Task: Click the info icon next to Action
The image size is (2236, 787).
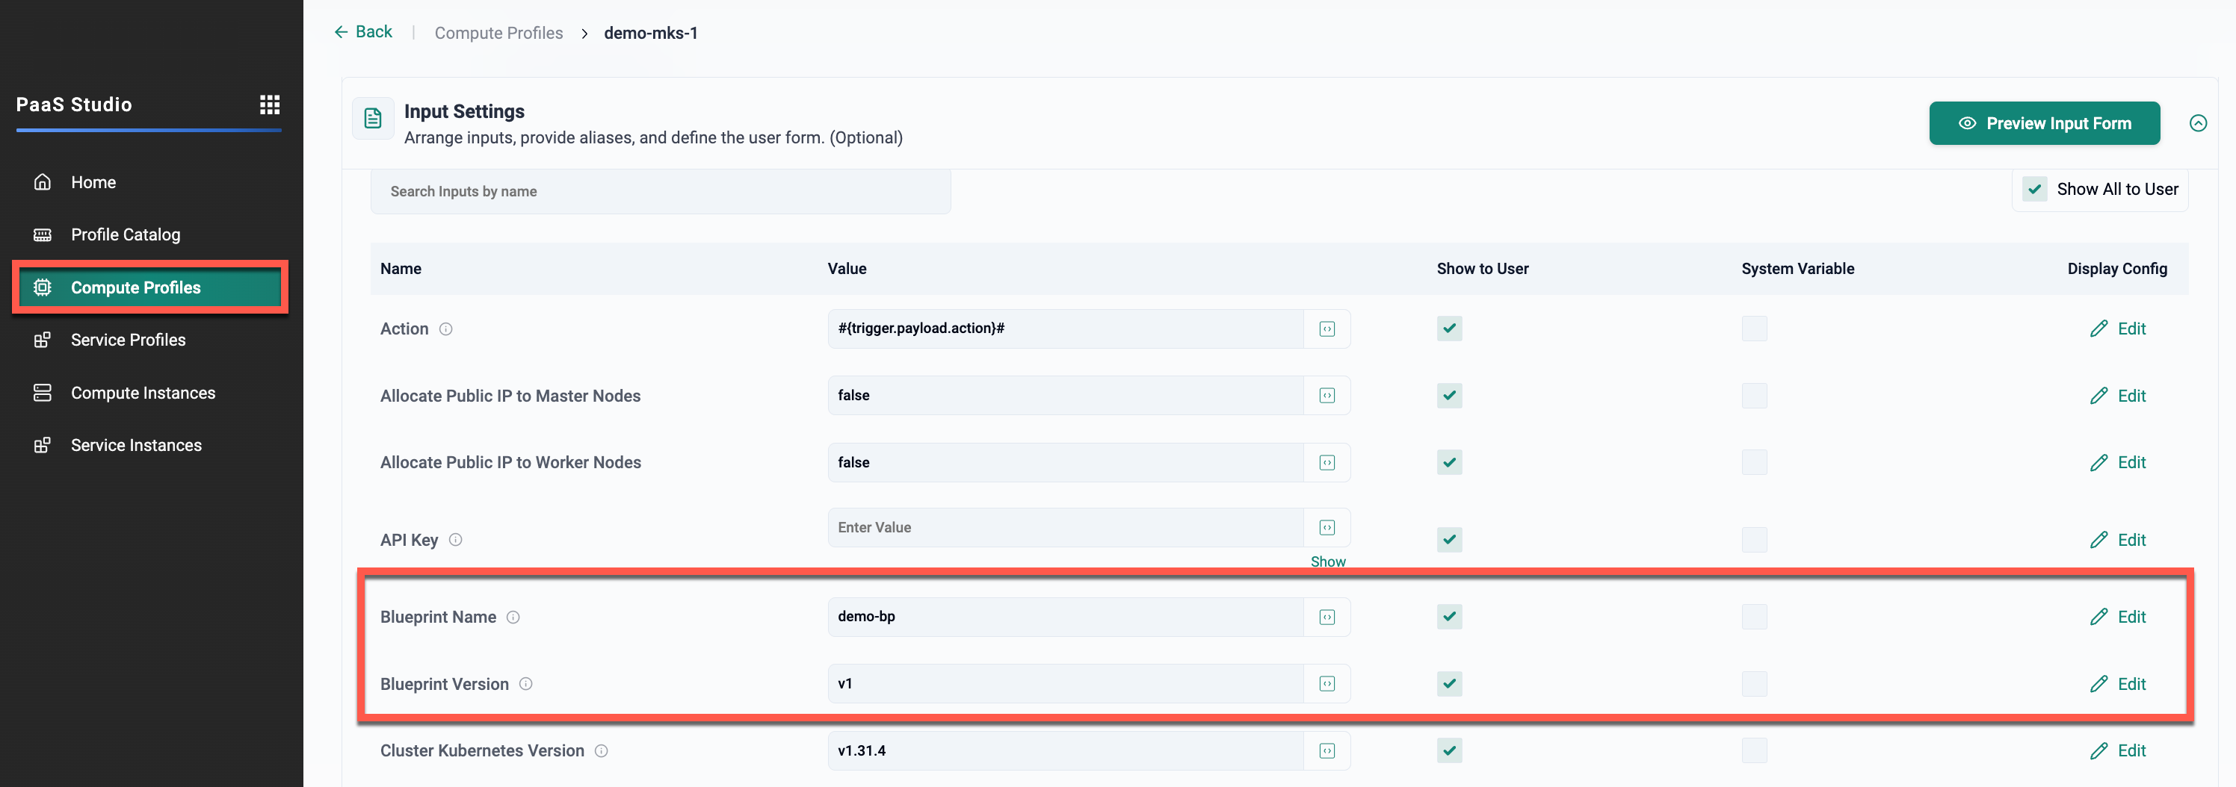Action: click(445, 329)
